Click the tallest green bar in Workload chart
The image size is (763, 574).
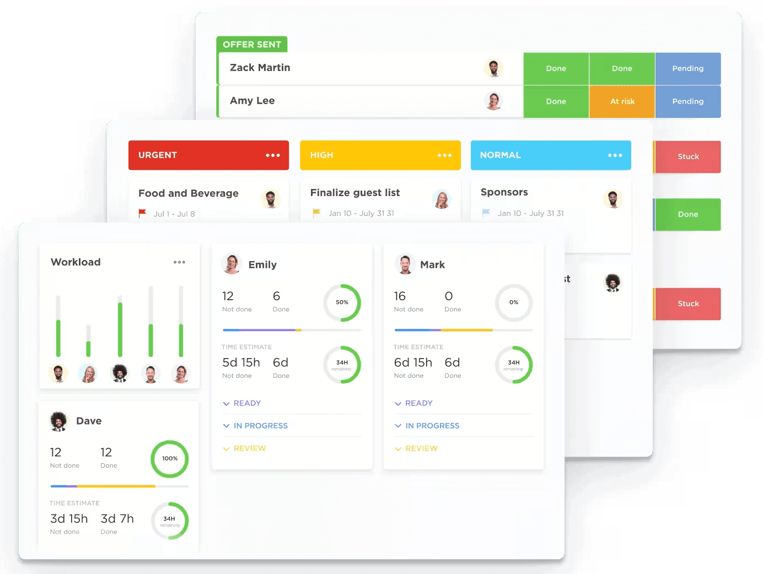[120, 329]
